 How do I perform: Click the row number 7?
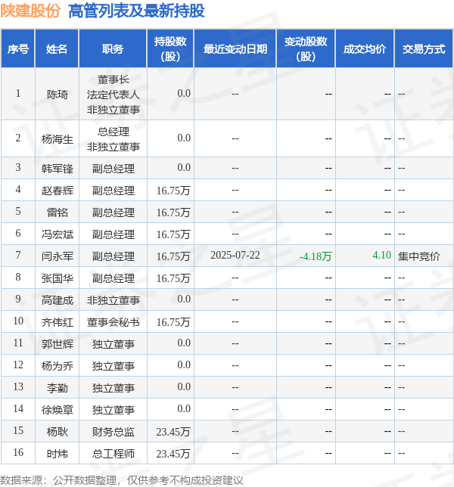click(18, 255)
